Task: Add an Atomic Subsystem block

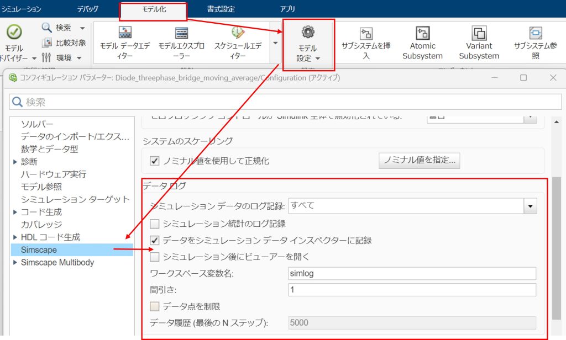Action: pyautogui.click(x=422, y=33)
